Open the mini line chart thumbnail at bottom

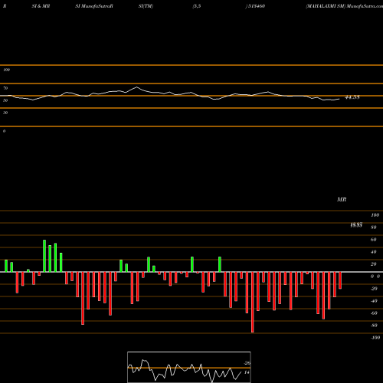click(189, 367)
